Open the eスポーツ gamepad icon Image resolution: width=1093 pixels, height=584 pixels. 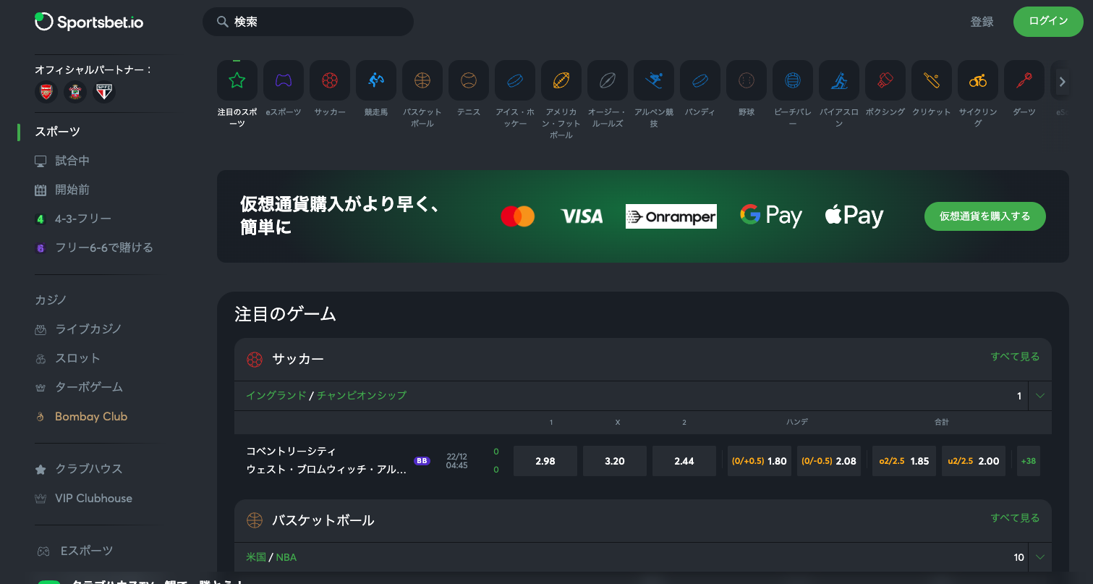tap(284, 80)
